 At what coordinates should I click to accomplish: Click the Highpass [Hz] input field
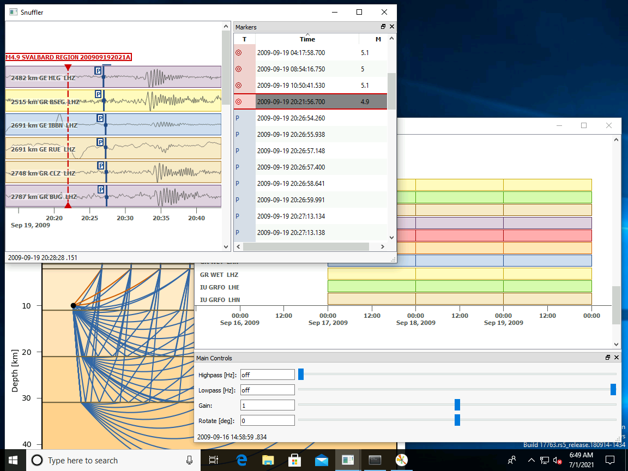(x=267, y=375)
